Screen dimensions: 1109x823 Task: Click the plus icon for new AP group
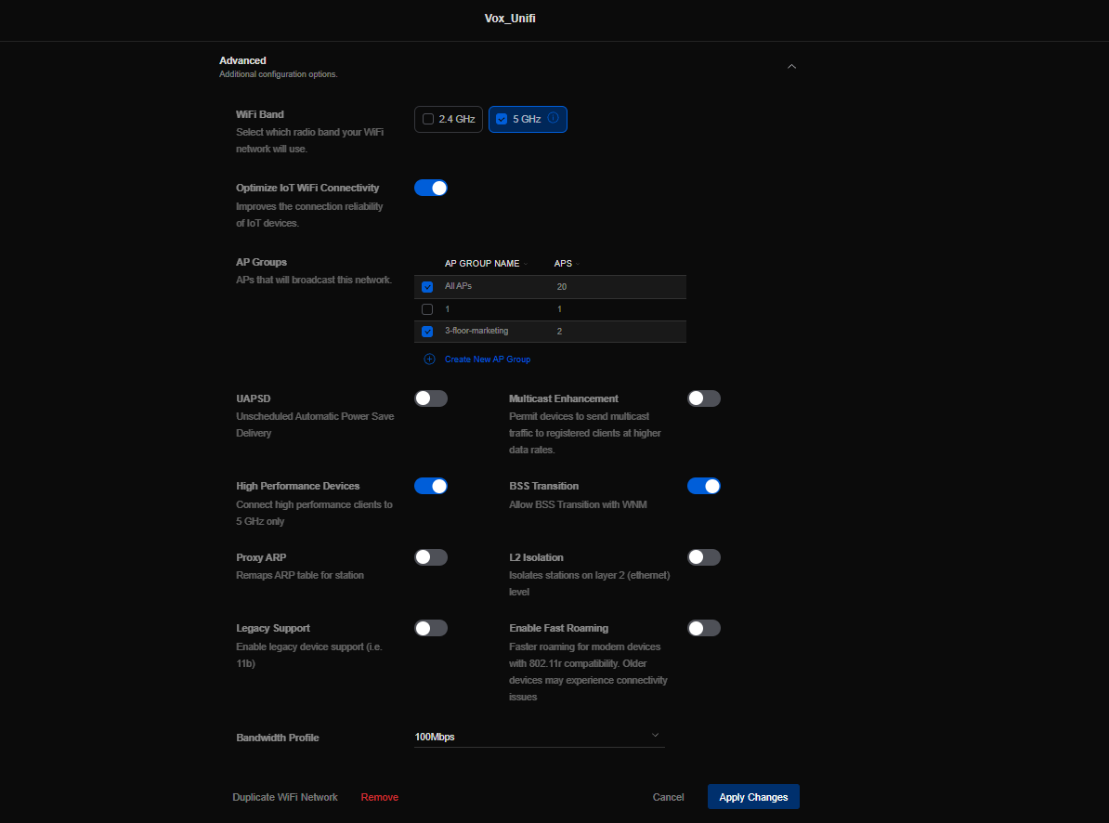(429, 359)
